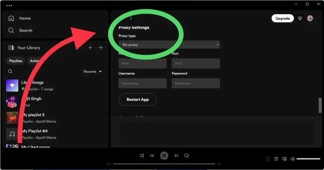324x170 pixels.
Task: Toggle repeat mode
Action: (x=186, y=155)
